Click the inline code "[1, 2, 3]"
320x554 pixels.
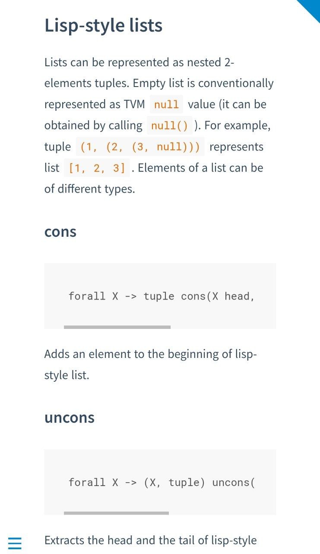(x=97, y=168)
